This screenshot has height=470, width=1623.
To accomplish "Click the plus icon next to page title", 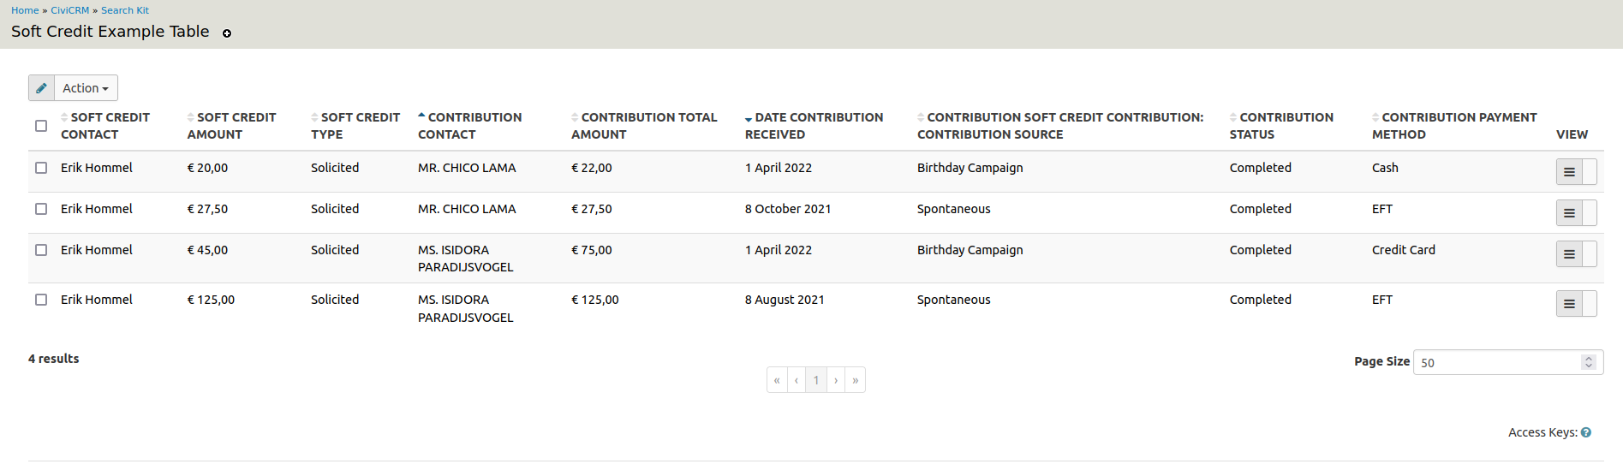I will point(227,33).
